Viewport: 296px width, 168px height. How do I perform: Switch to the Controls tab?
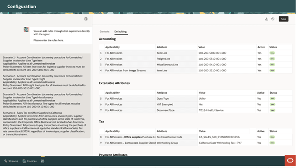coord(105,31)
